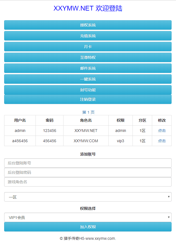The width and height of the screenshot is (176, 242).
Task: Click the vip3 permission cell
Action: point(121,141)
